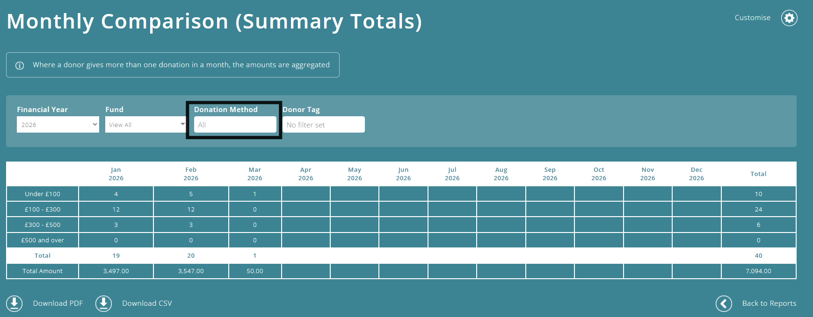Click the Under £100 Feb value 5

(x=191, y=194)
